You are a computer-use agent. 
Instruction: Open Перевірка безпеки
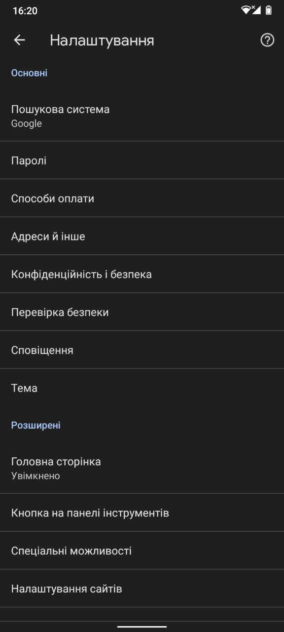click(x=142, y=313)
